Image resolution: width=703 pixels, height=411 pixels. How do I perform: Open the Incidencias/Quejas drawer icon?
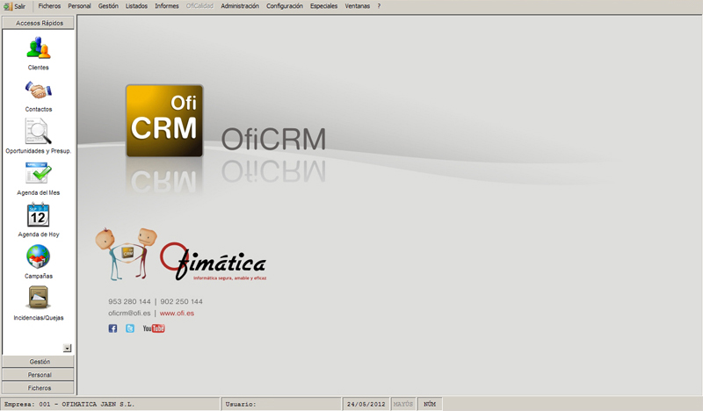click(38, 298)
